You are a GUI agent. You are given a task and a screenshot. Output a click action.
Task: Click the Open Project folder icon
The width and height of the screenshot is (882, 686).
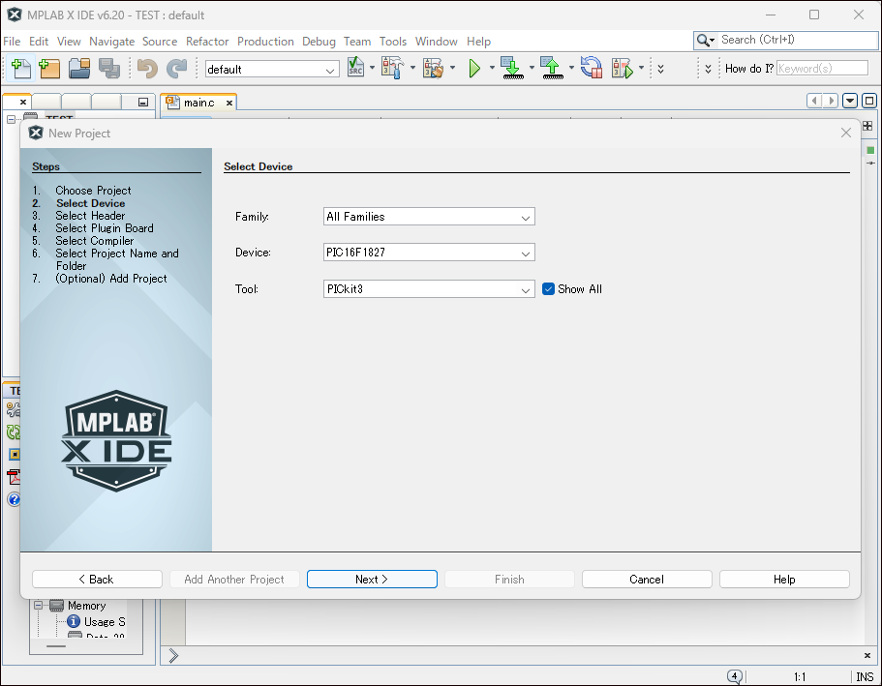[x=79, y=68]
